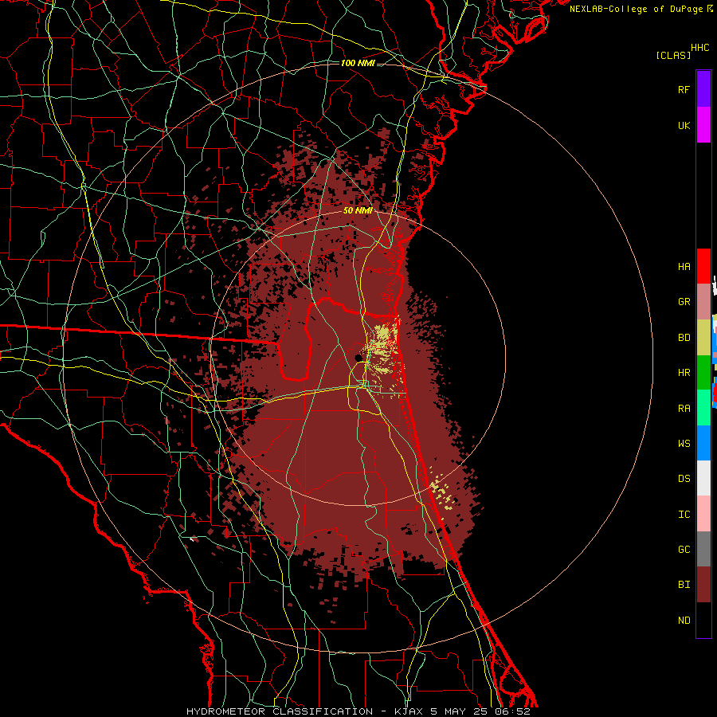Viewport: 717px width, 717px height.
Task: Click the GR legend label
Action: [684, 302]
